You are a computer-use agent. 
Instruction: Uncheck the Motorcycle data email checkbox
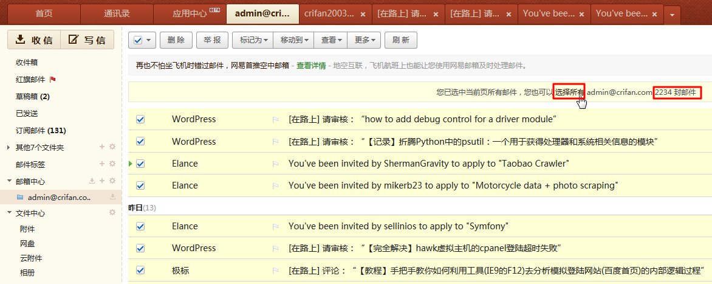coord(140,185)
